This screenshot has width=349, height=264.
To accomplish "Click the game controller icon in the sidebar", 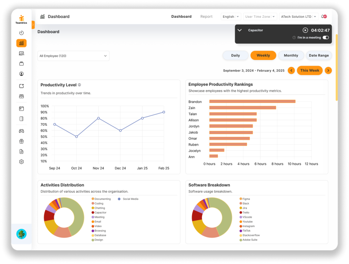I will [21, 131].
